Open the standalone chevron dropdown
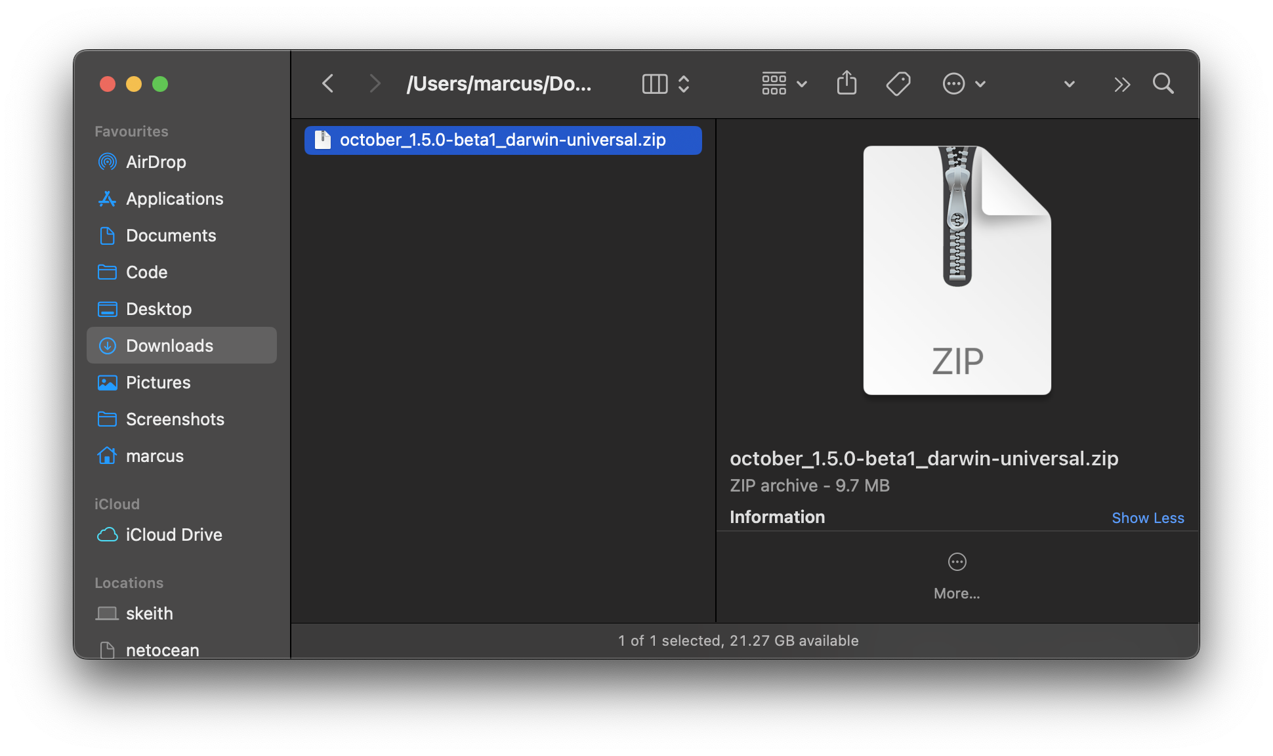The width and height of the screenshot is (1273, 756). point(1069,84)
